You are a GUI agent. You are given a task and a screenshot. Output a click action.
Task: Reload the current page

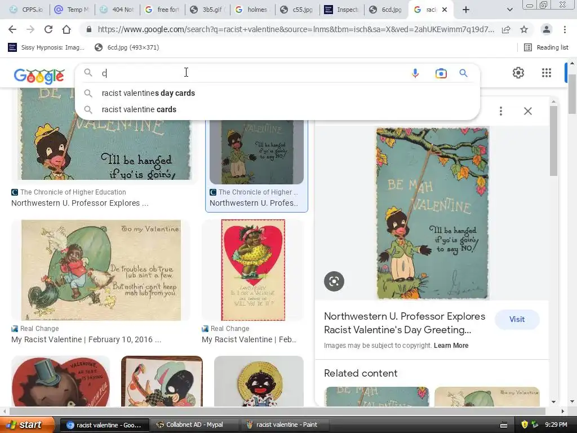tap(48, 29)
